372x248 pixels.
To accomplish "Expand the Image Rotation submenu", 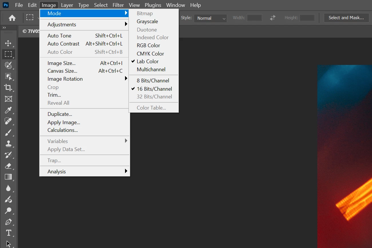I will click(85, 79).
